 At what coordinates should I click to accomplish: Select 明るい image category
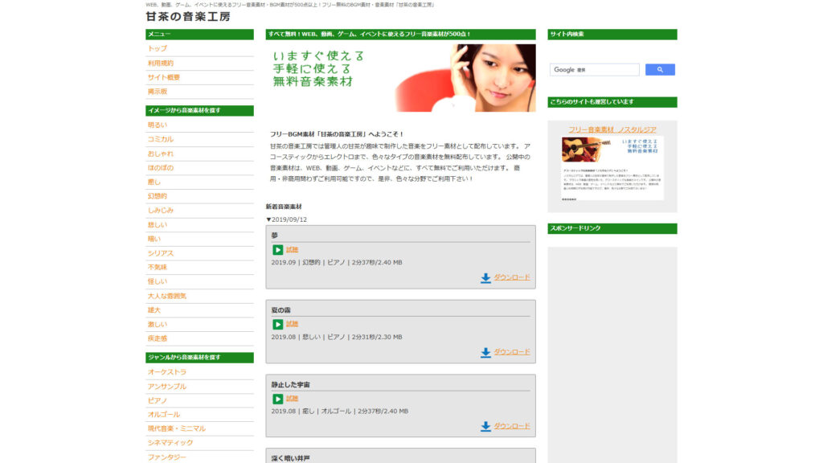pos(157,125)
